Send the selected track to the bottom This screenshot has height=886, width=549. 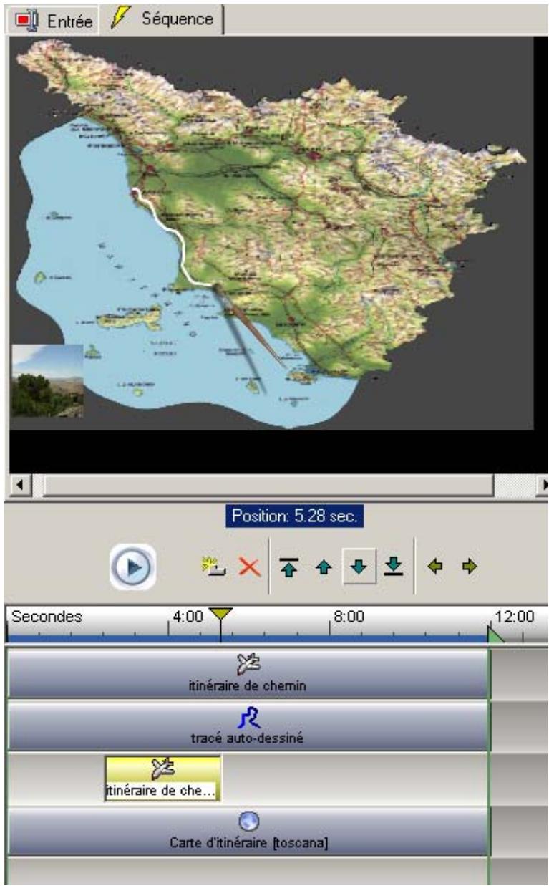pyautogui.click(x=394, y=567)
